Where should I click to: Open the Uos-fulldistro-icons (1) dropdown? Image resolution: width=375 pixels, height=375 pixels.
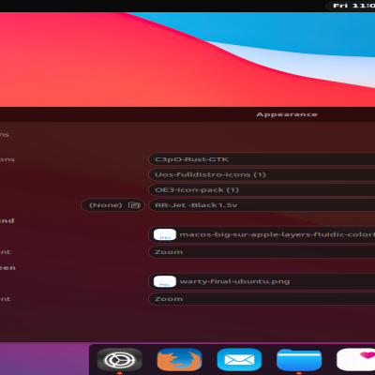[262, 174]
